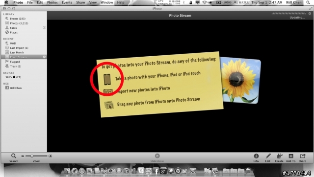Click the battery (100%) indicator
Screen dimensions: 314x177
[224, 2]
